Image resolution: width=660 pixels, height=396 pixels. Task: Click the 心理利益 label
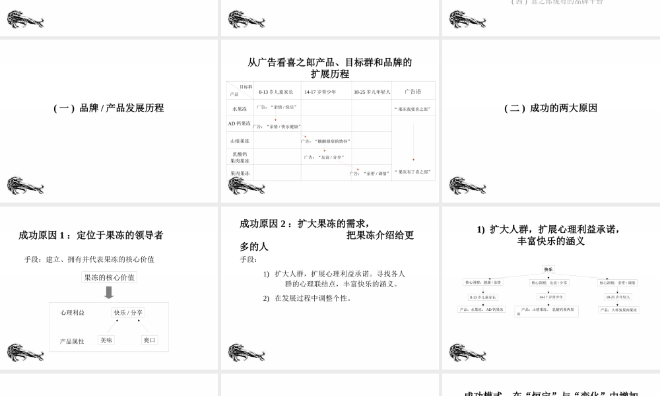pos(72,312)
